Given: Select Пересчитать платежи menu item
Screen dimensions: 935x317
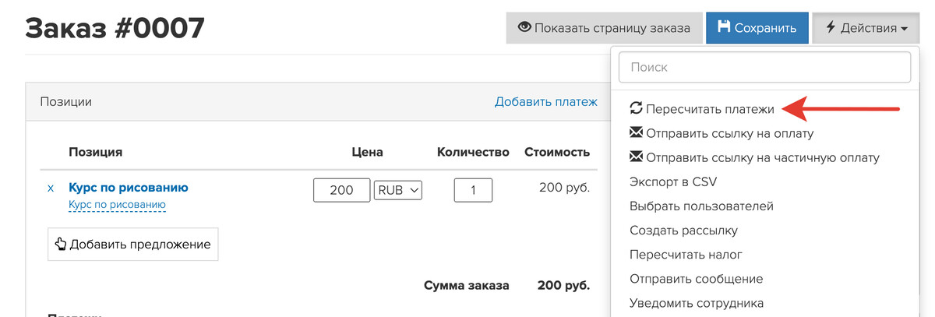Looking at the screenshot, I should click(701, 109).
